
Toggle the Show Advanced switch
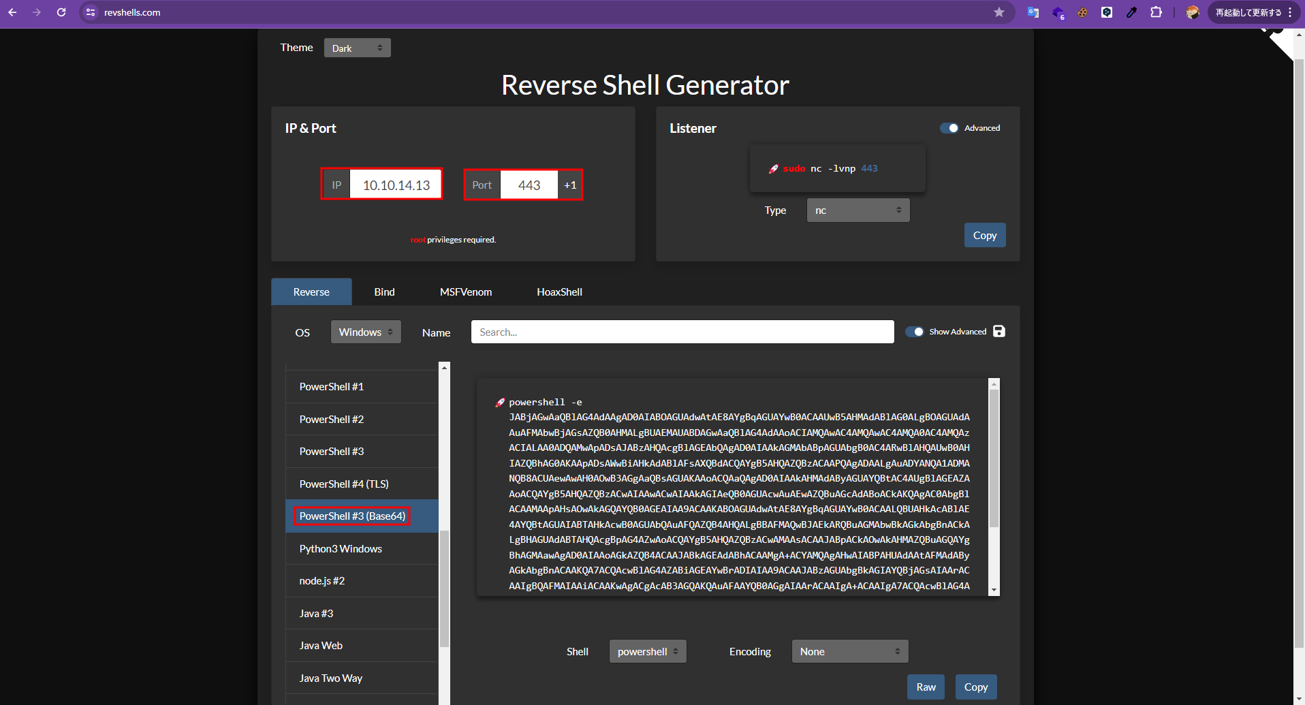pos(915,332)
